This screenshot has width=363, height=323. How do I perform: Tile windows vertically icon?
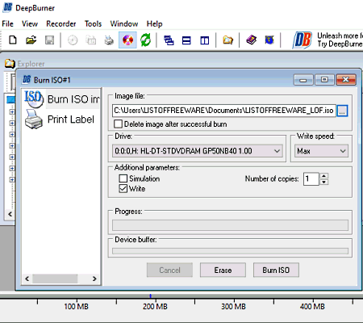[x=205, y=40]
